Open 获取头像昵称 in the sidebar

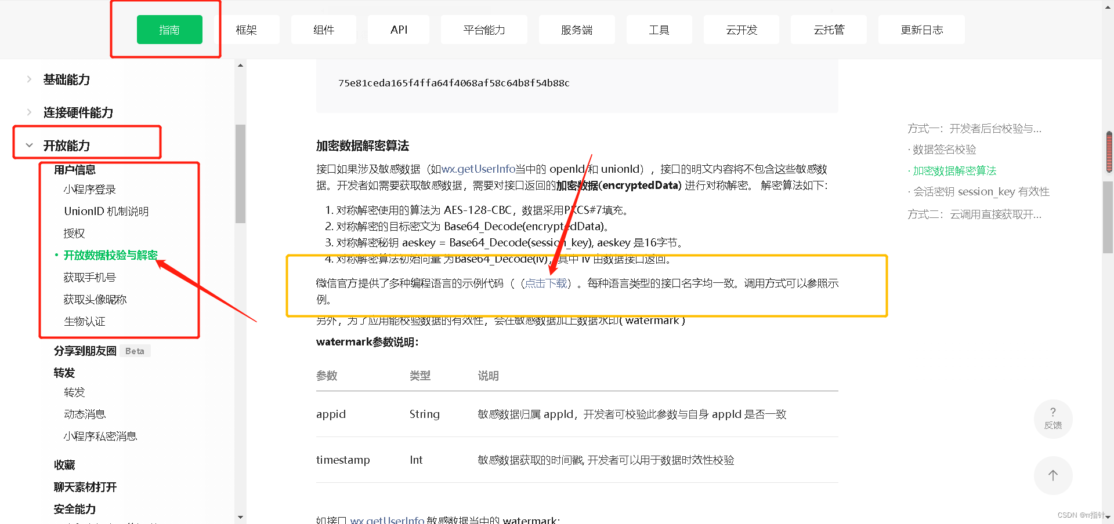tap(95, 300)
